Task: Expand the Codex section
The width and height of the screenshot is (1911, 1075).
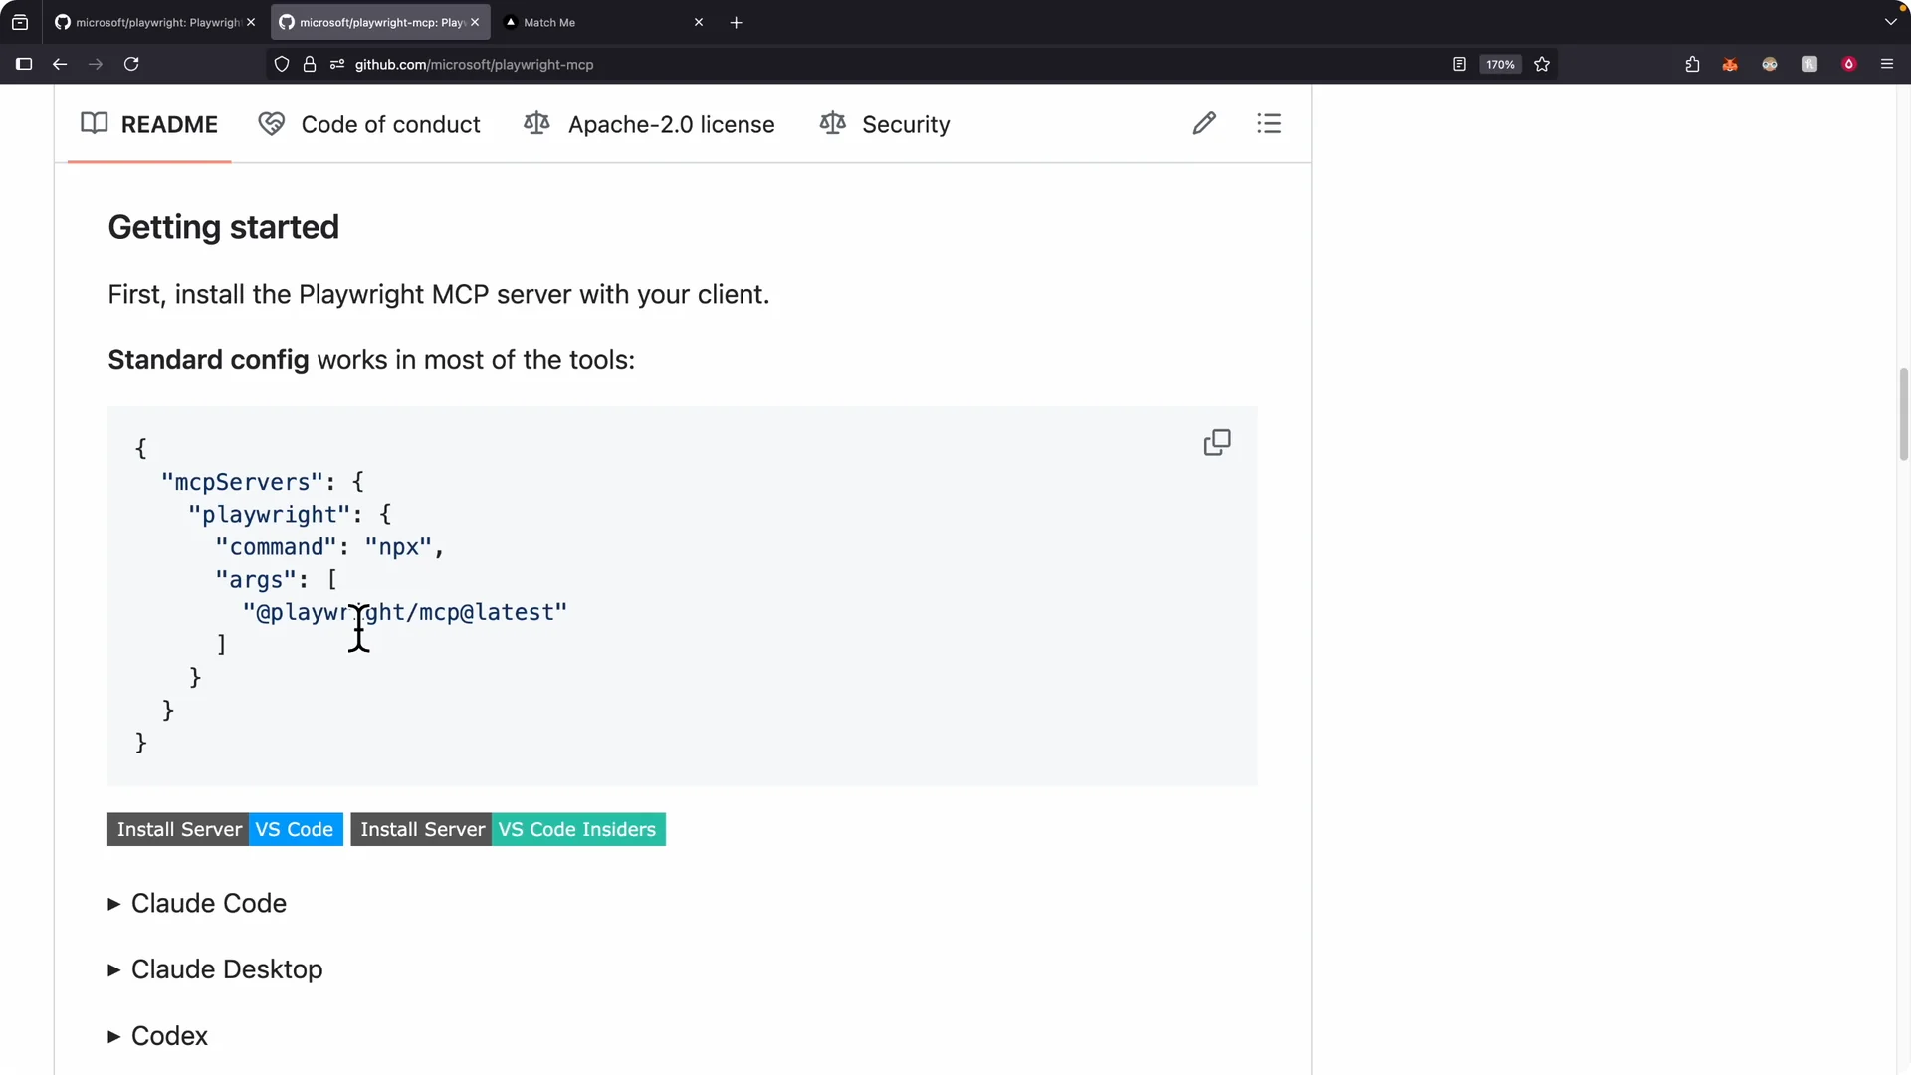Action: point(157,1036)
